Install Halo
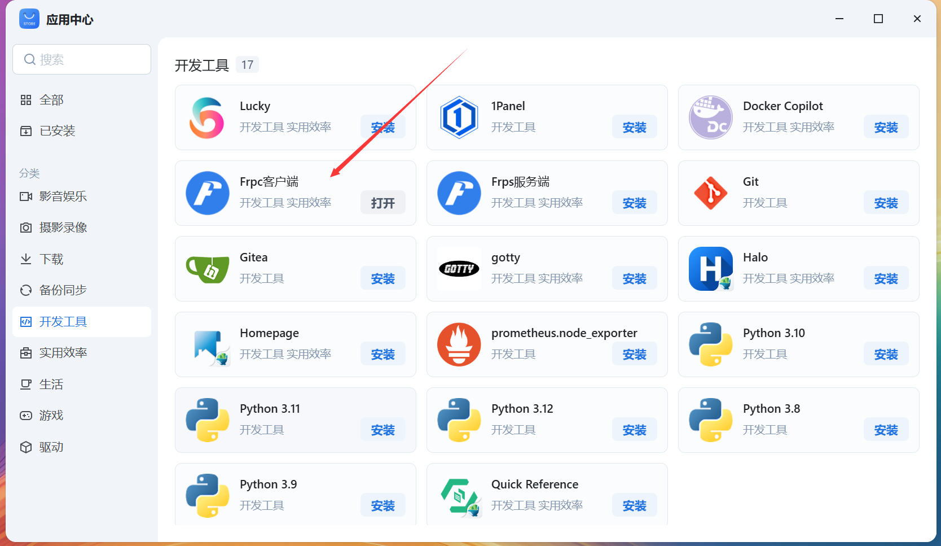 point(886,279)
